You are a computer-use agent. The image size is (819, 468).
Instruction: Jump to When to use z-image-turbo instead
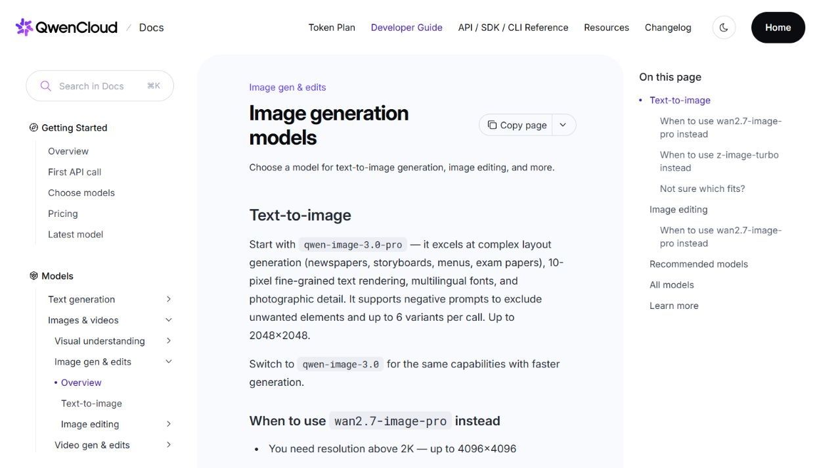point(719,161)
